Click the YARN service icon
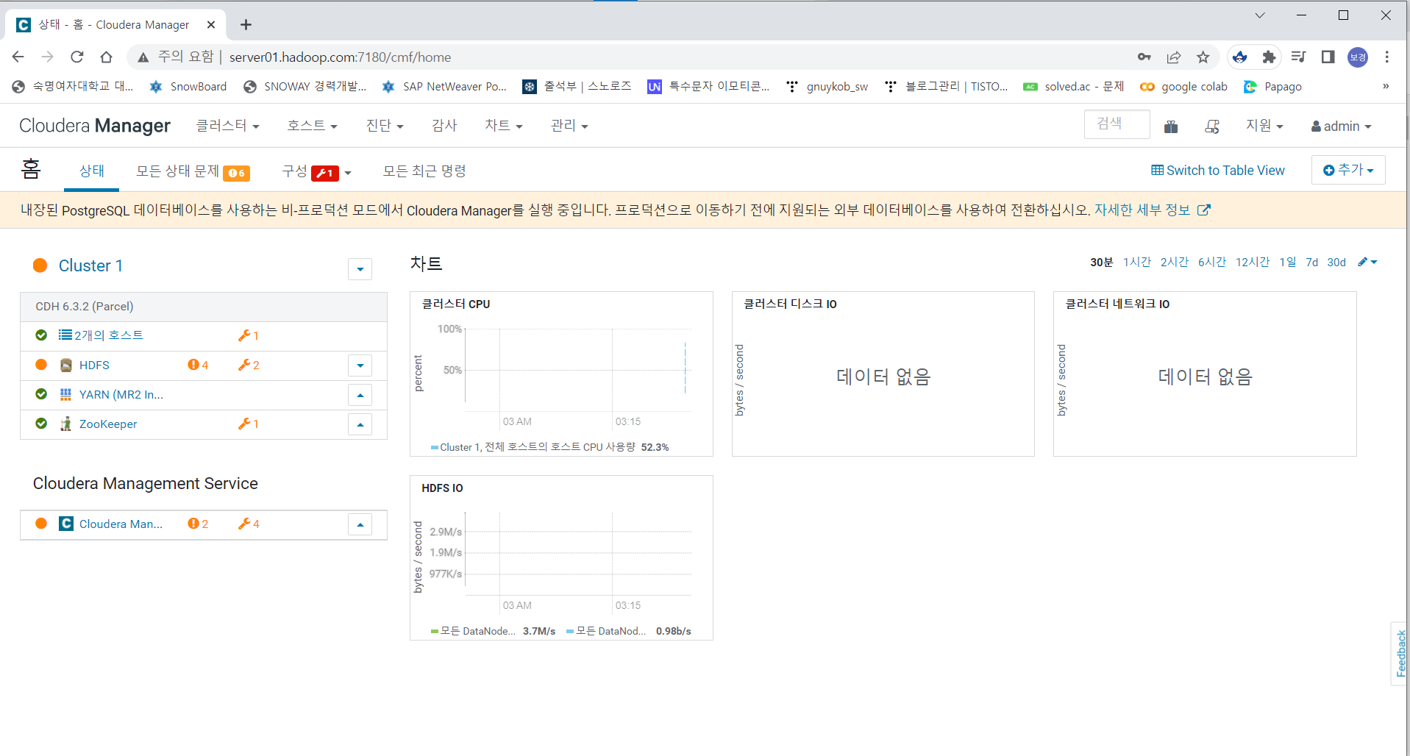 [x=66, y=394]
